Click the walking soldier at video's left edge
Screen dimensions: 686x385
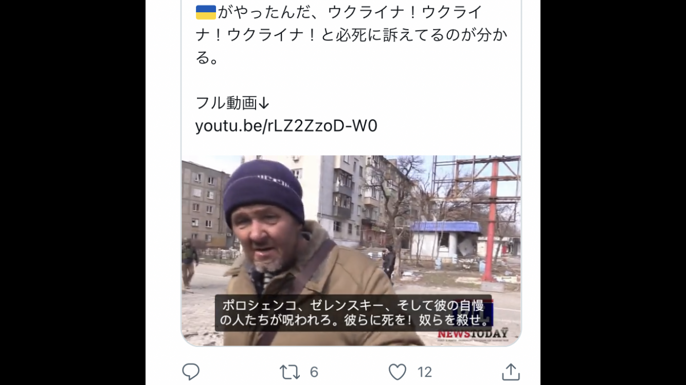189,262
